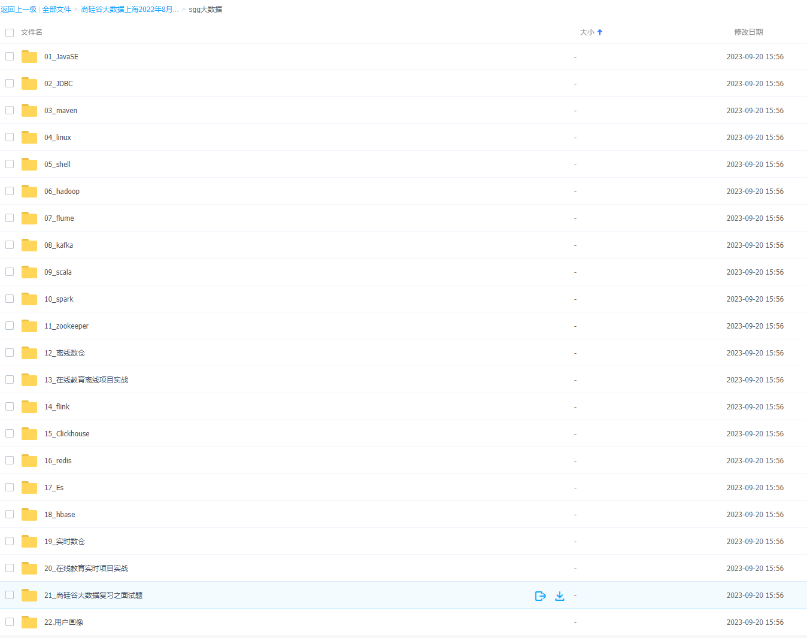Check the box for 01_JavaSE

[10, 56]
